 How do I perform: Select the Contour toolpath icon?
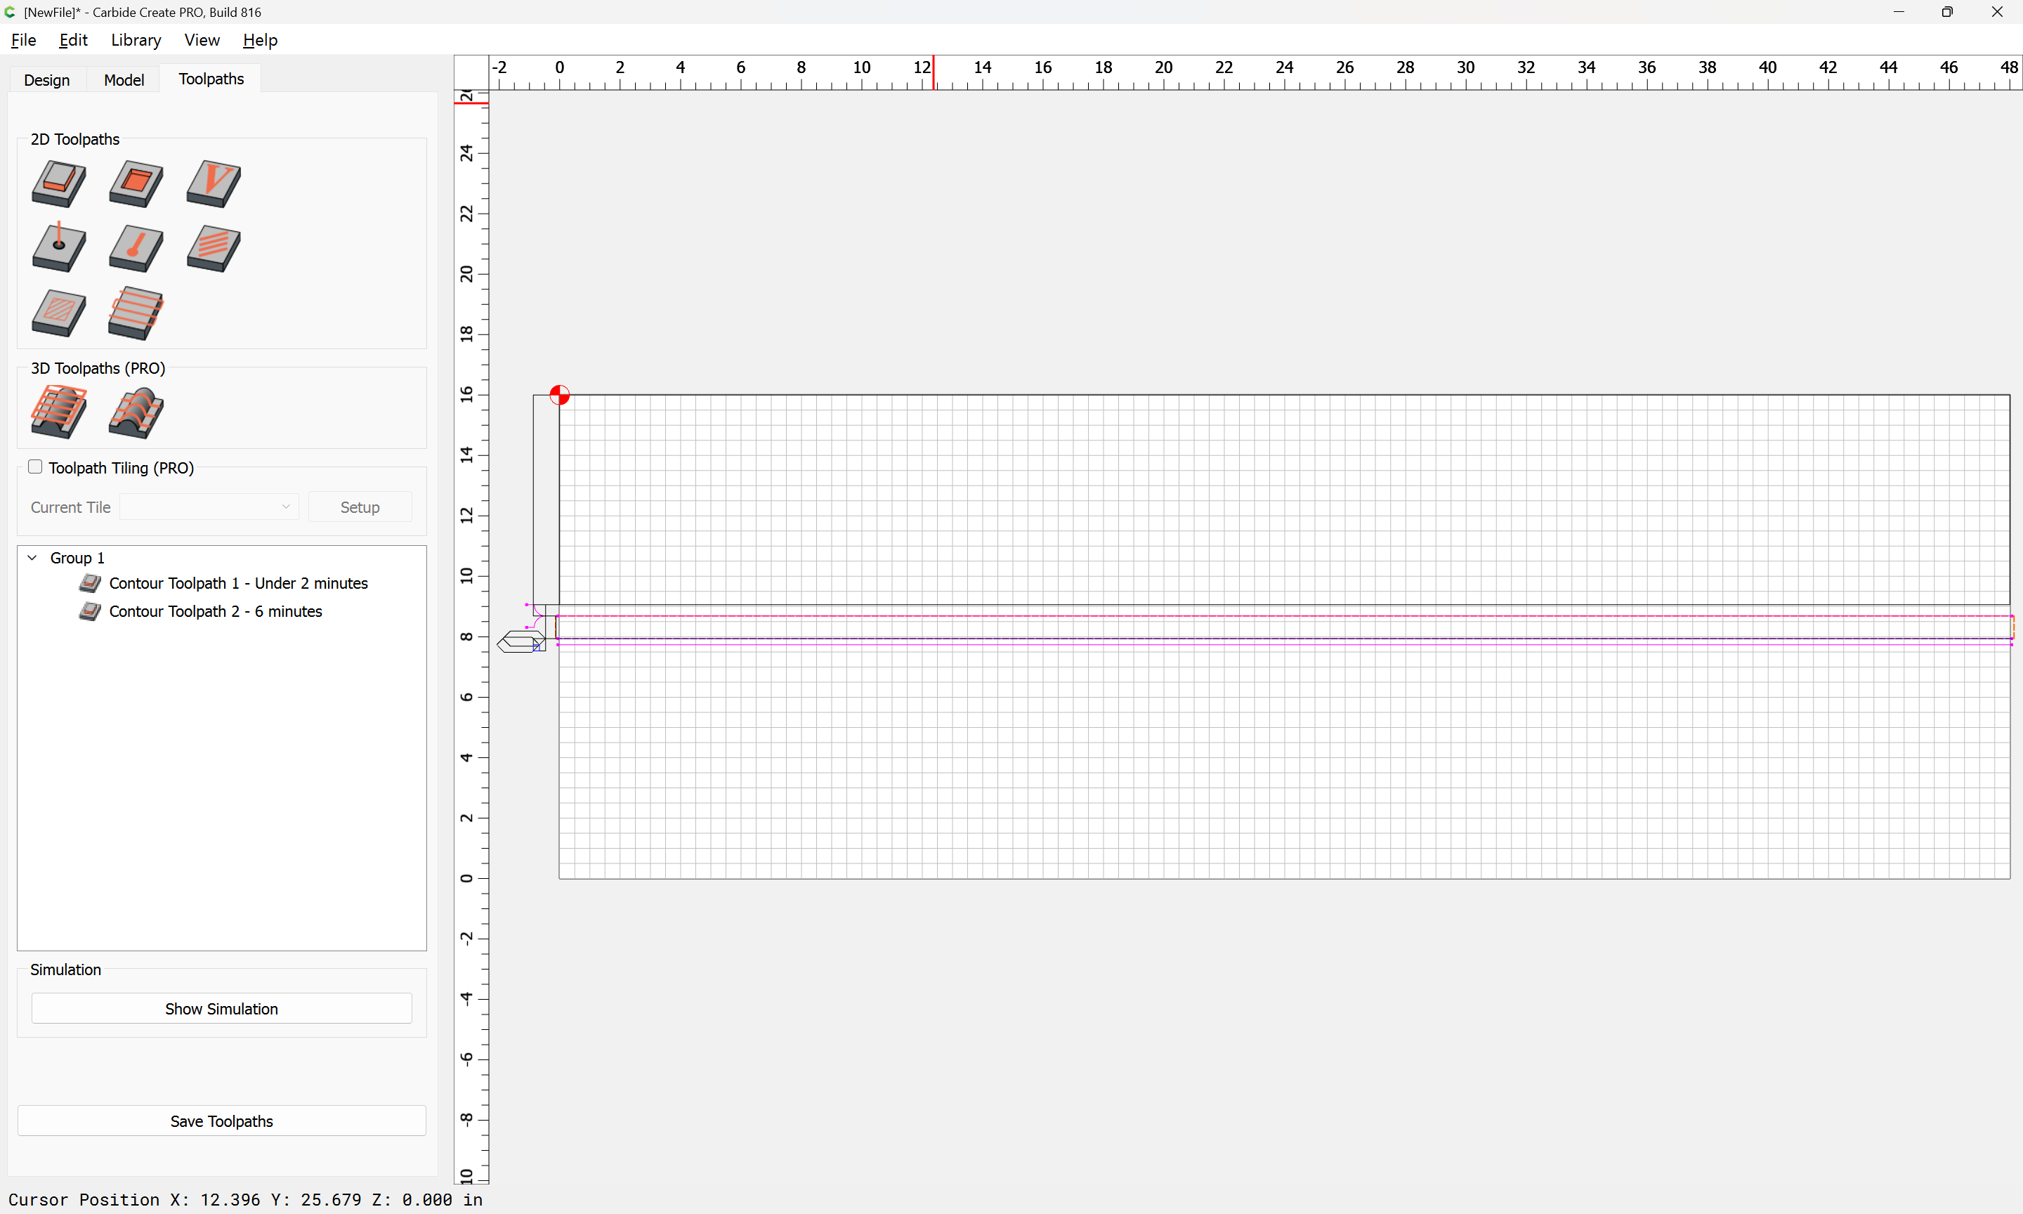pos(59,183)
